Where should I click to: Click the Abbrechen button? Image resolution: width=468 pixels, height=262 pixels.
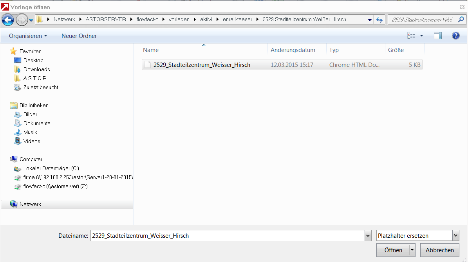(x=439, y=250)
